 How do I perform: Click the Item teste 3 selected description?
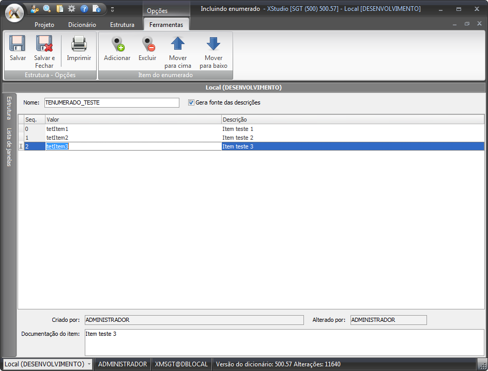353,146
